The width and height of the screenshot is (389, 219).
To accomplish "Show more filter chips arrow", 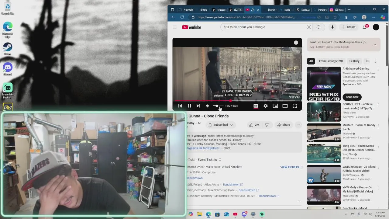I will pos(375,61).
